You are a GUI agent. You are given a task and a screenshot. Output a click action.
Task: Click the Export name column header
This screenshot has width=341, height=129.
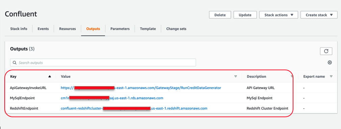point(314,76)
